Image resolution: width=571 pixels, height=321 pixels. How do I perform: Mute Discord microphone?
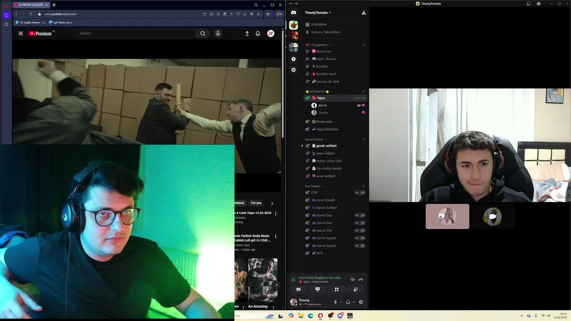pyautogui.click(x=335, y=302)
